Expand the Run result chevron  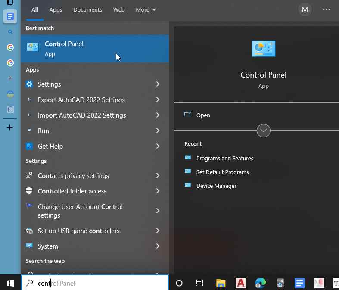coord(158,131)
